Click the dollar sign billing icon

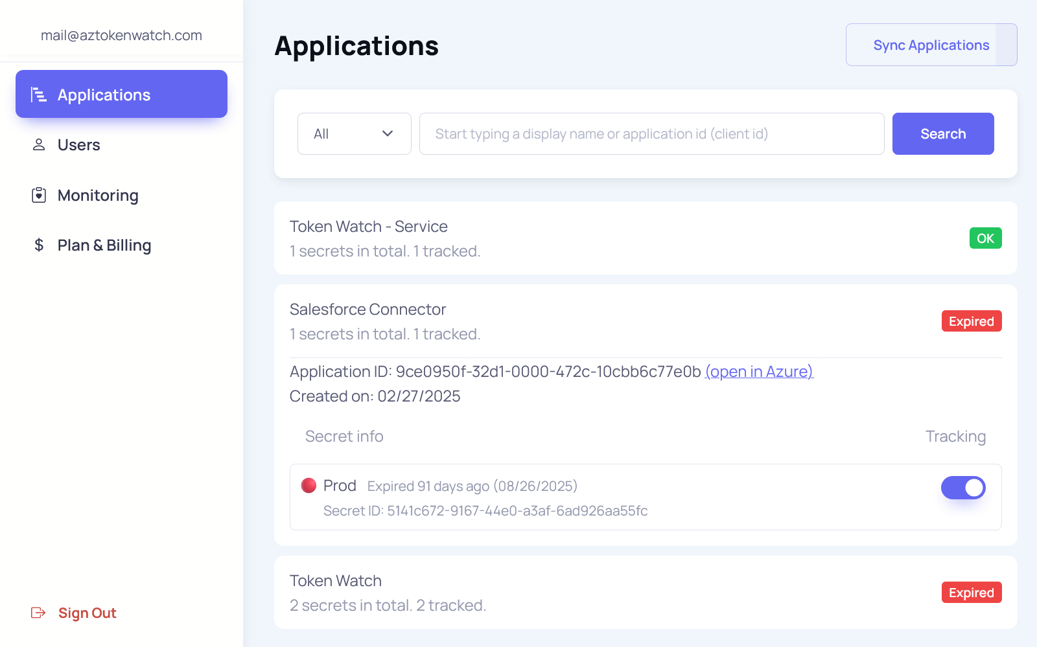[39, 245]
